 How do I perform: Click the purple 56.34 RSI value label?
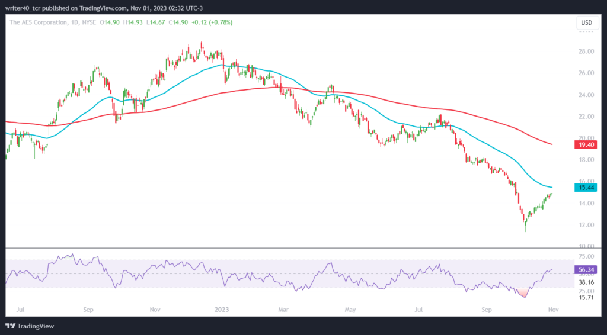tap(586, 270)
